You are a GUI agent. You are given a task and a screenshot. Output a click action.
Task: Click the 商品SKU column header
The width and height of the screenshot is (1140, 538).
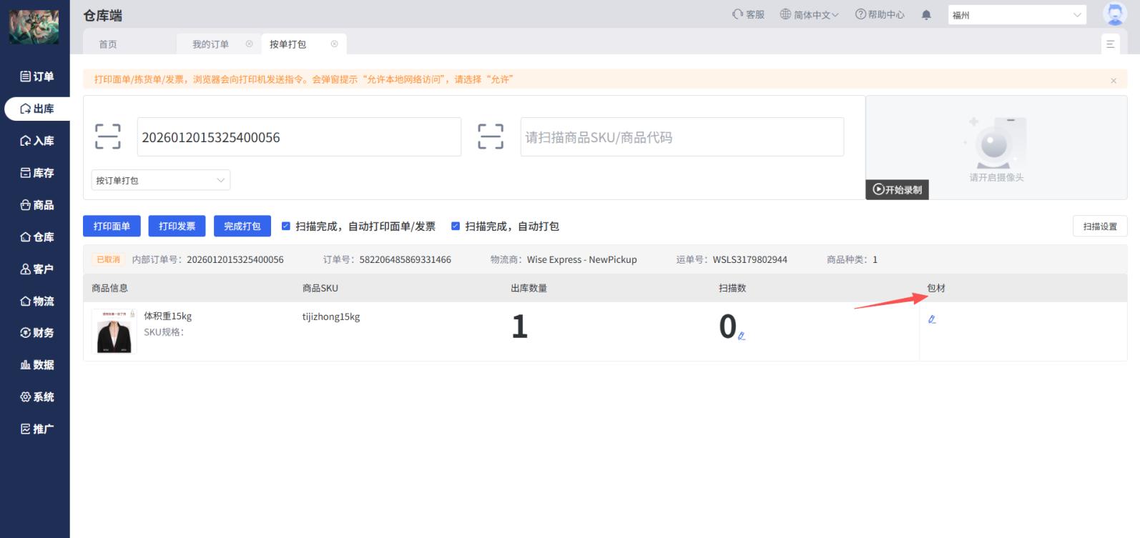pyautogui.click(x=320, y=288)
